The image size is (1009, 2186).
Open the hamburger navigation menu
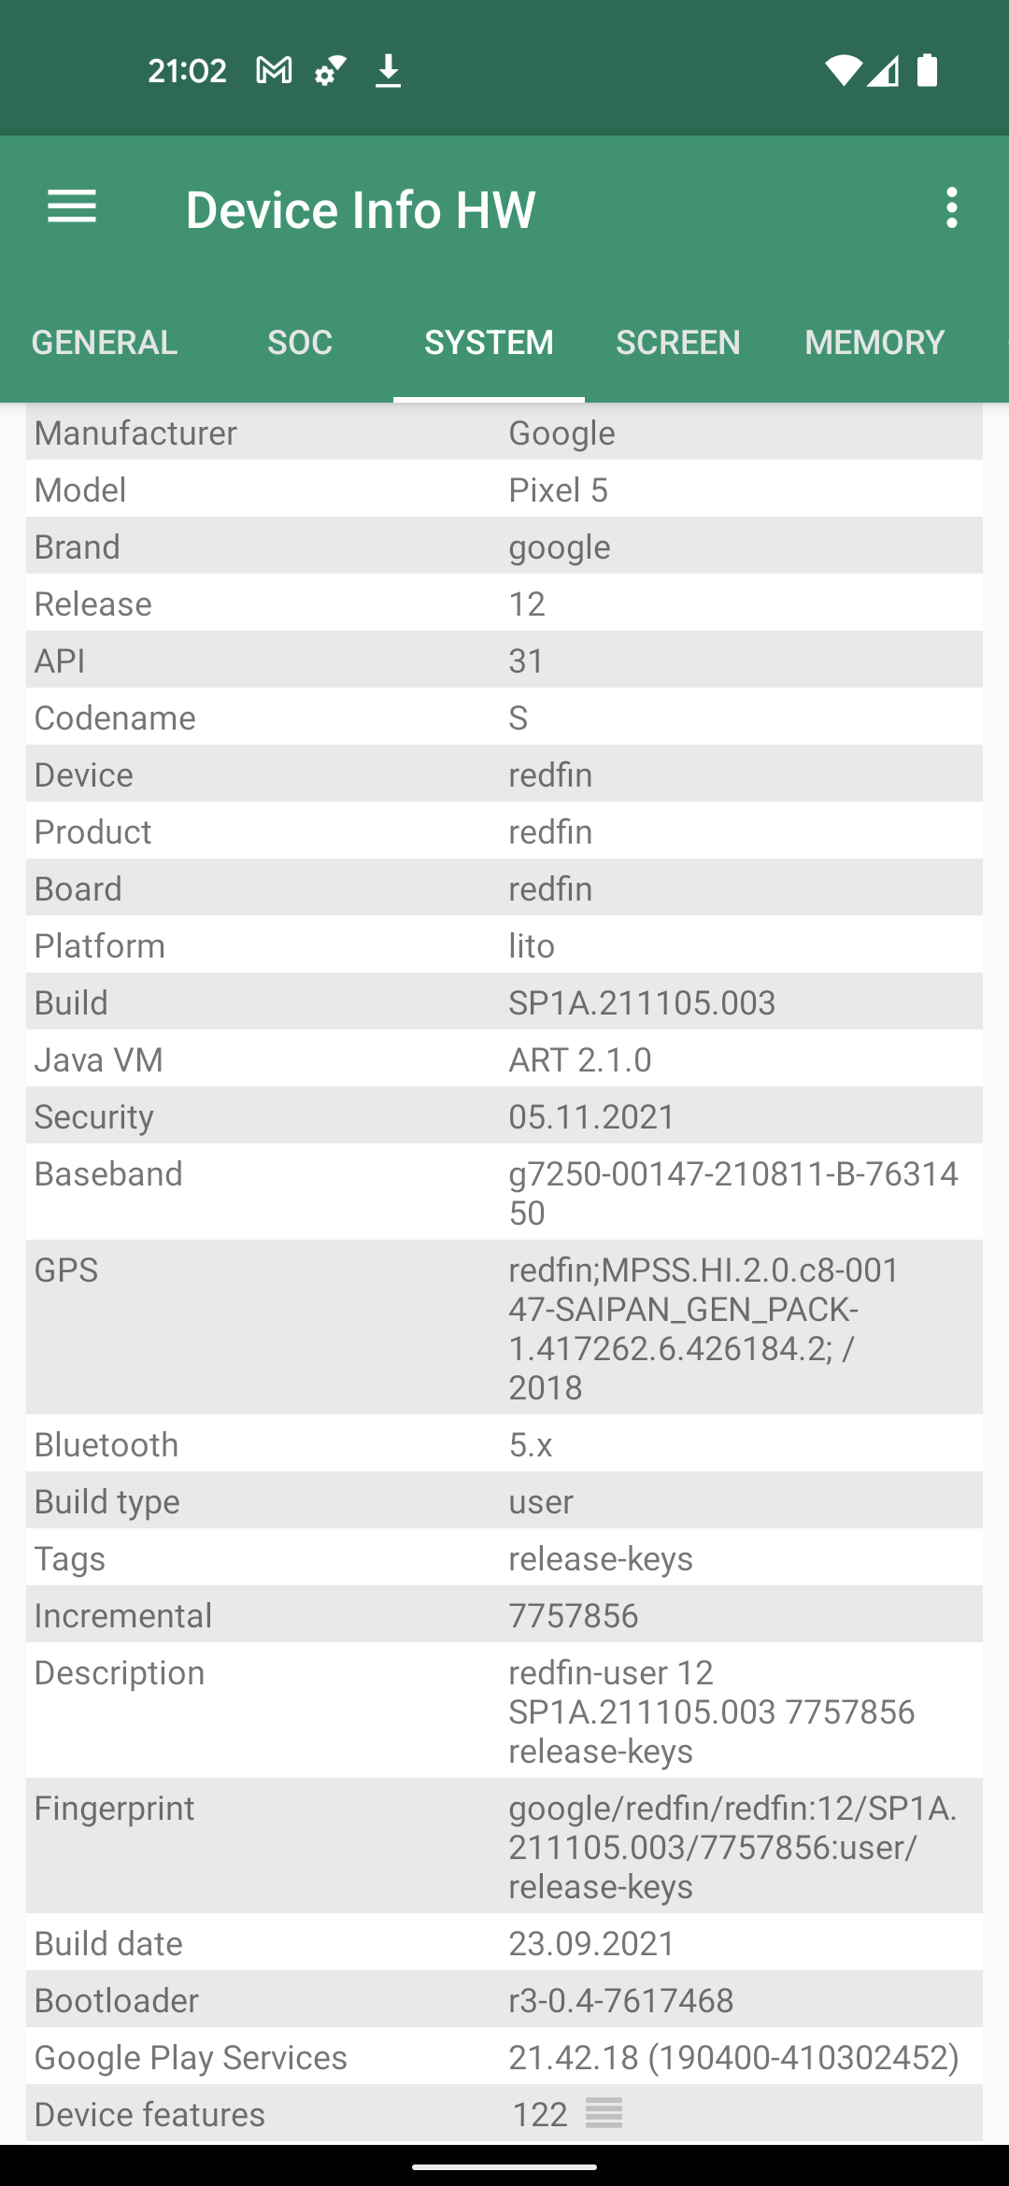coord(72,207)
